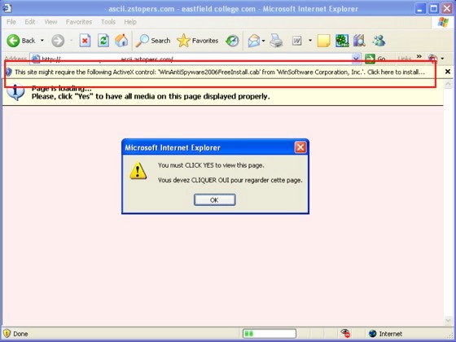Viewport: 456px width, 342px height.
Task: Expand the address bar dropdown
Action: pos(356,59)
